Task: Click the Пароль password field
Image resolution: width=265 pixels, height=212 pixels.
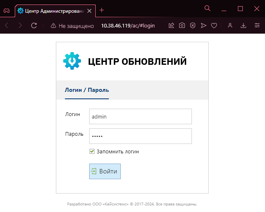Action: pos(141,136)
